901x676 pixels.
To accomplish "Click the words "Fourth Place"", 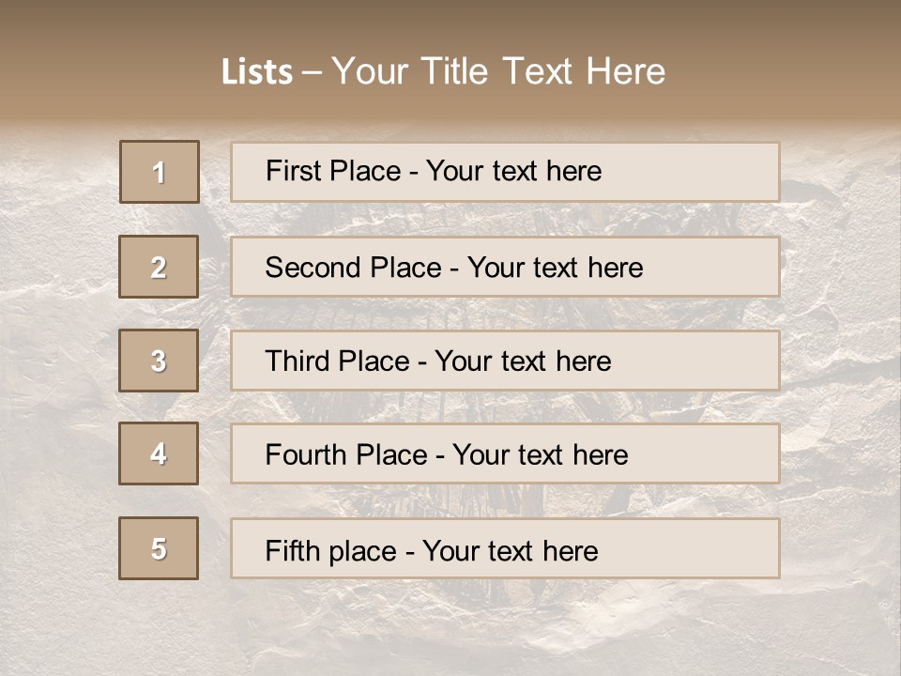I will [345, 455].
